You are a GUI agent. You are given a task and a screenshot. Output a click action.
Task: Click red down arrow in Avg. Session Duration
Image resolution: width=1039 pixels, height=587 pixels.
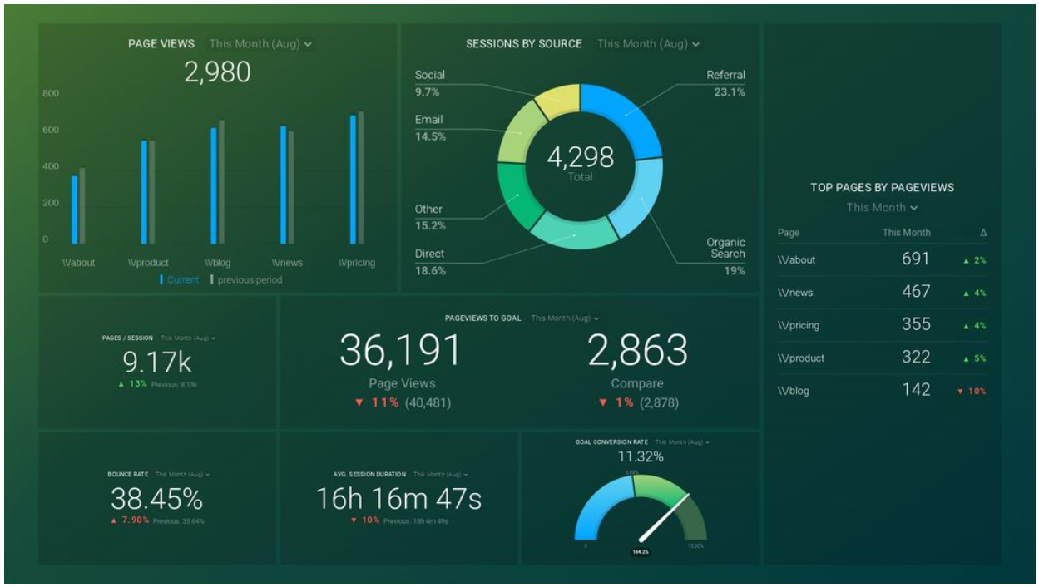tap(354, 520)
